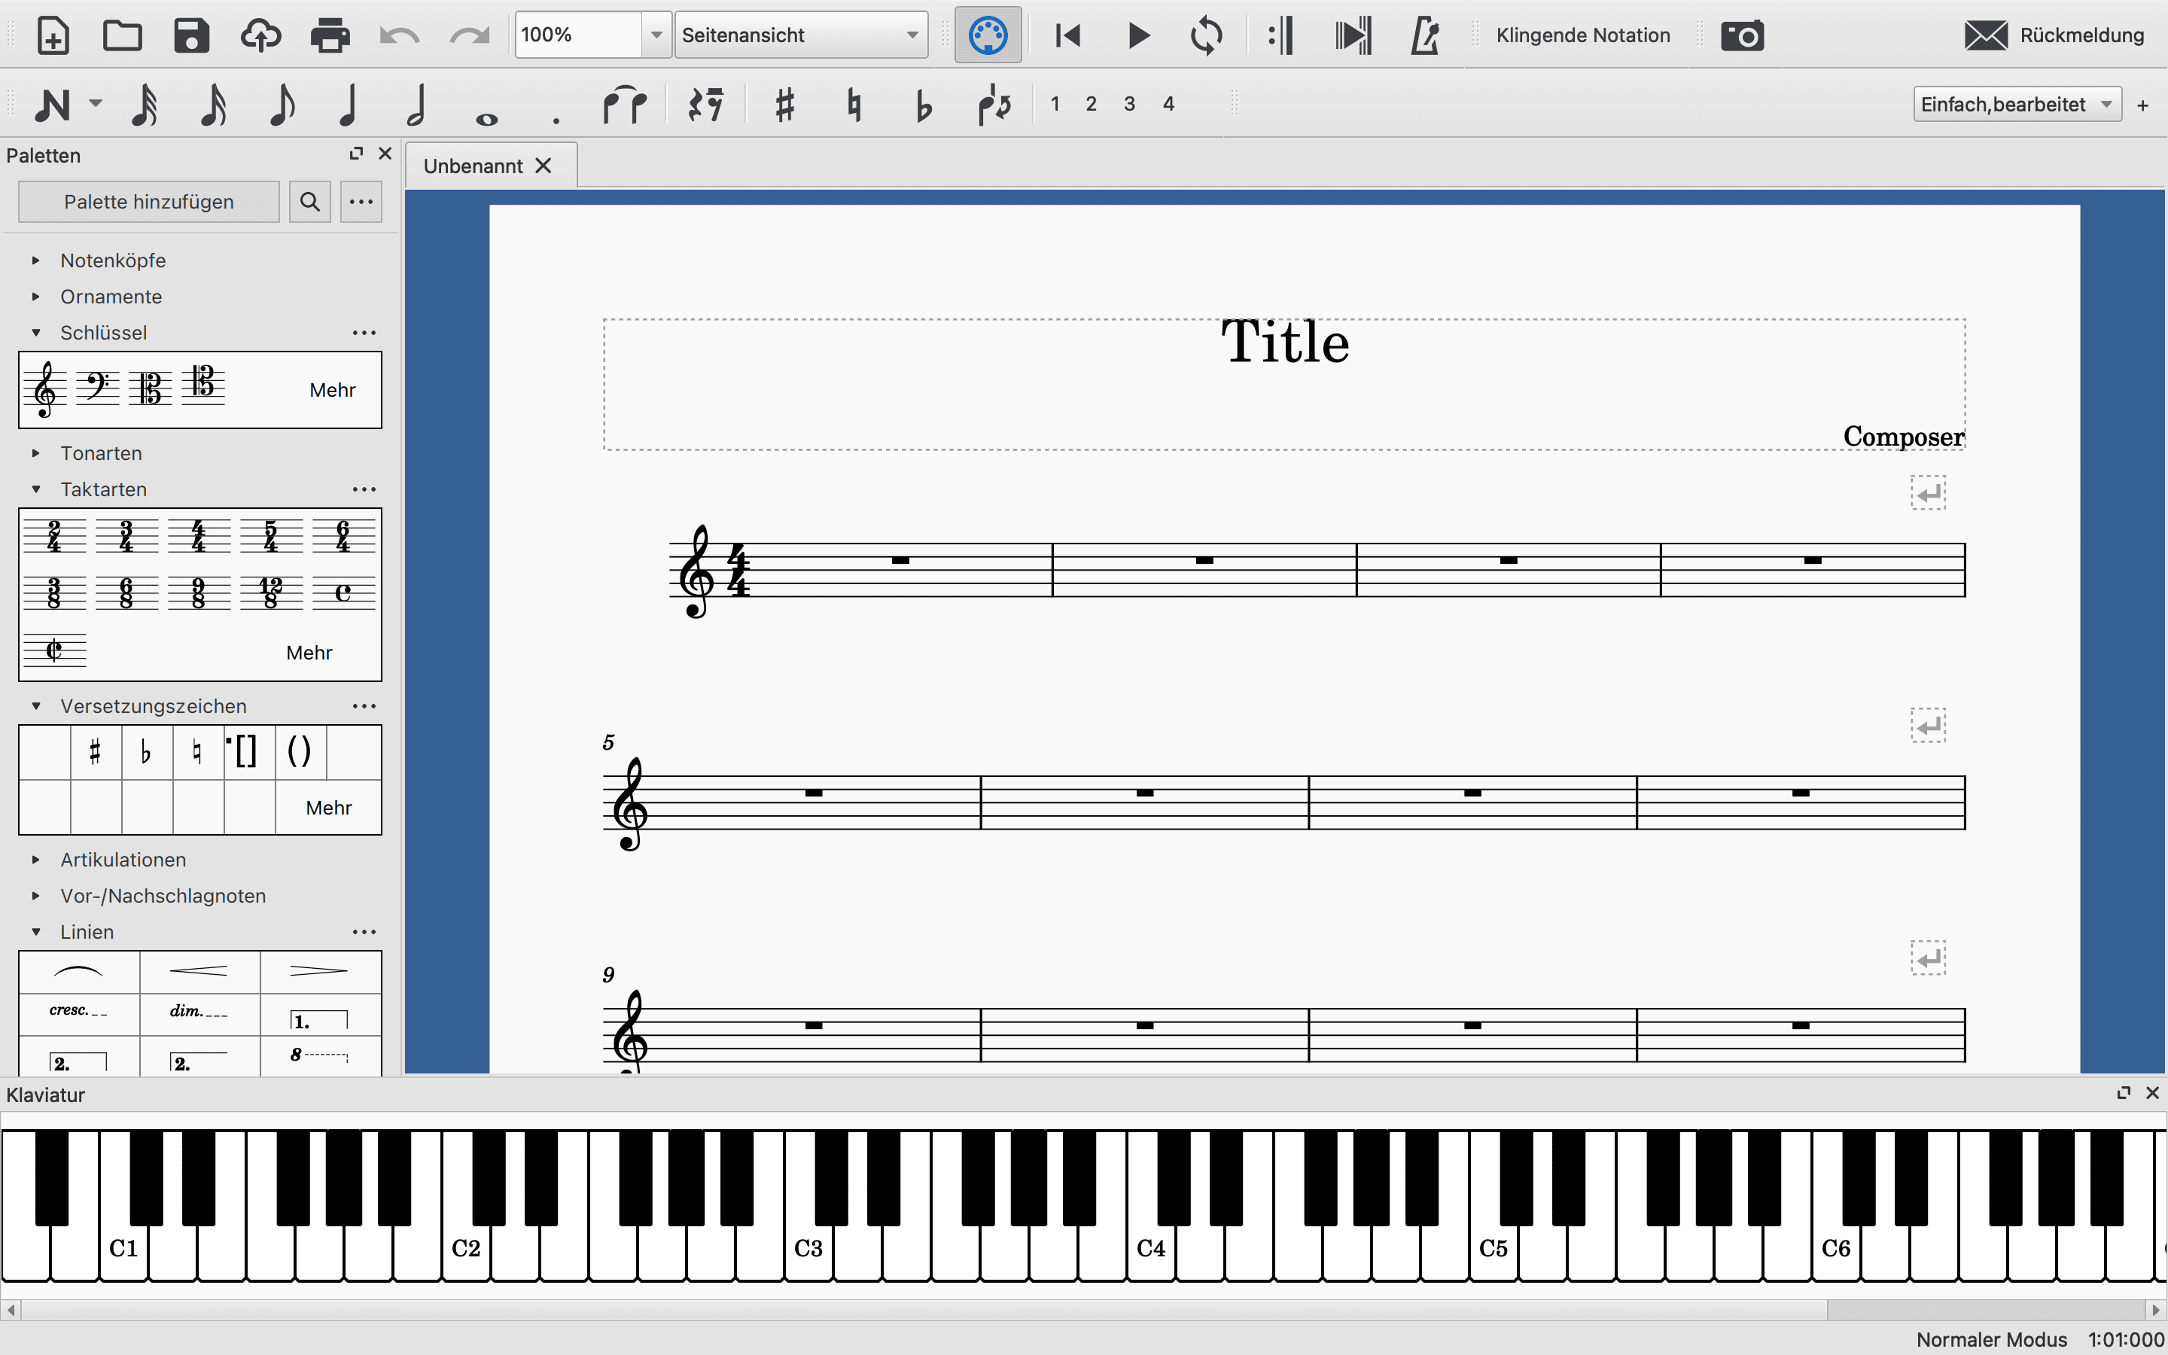Rewind playback to start
Viewport: 2168px width, 1355px height.
click(1068, 36)
